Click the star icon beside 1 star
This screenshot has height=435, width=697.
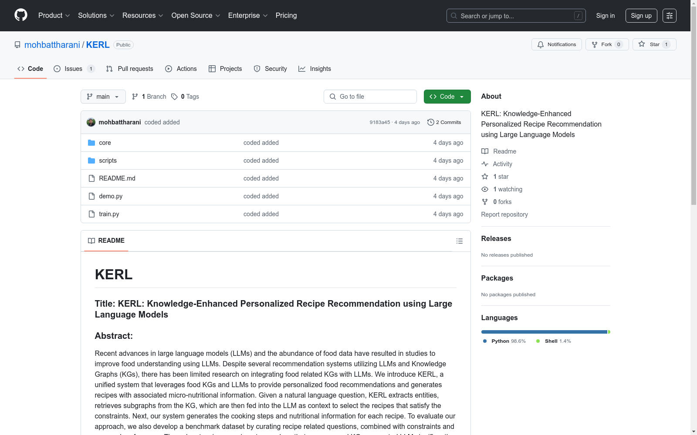[x=485, y=177]
